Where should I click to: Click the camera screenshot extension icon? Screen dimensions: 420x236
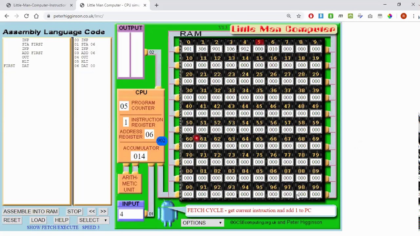(x=370, y=16)
